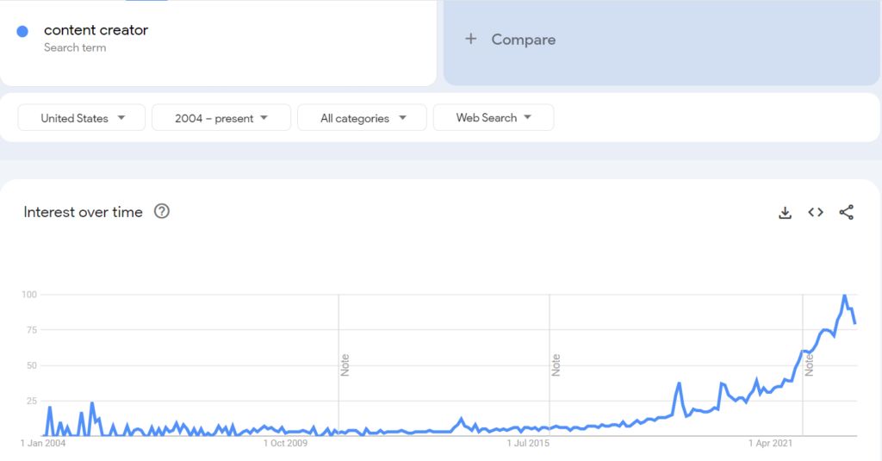Image resolution: width=882 pixels, height=461 pixels.
Task: Open the Note marker near 1 Apr 2021
Action: click(x=809, y=364)
